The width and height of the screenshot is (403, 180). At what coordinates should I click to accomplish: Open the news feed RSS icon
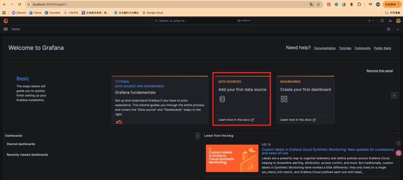coord(390,21)
